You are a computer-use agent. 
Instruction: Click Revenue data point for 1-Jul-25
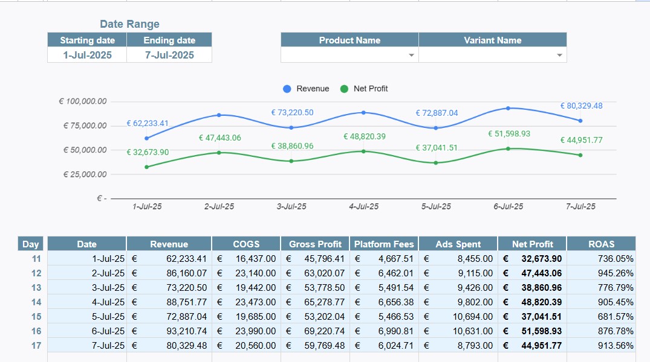146,138
